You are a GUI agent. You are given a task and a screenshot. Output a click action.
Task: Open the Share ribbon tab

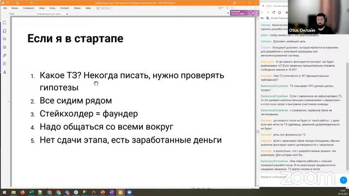tap(77, 8)
